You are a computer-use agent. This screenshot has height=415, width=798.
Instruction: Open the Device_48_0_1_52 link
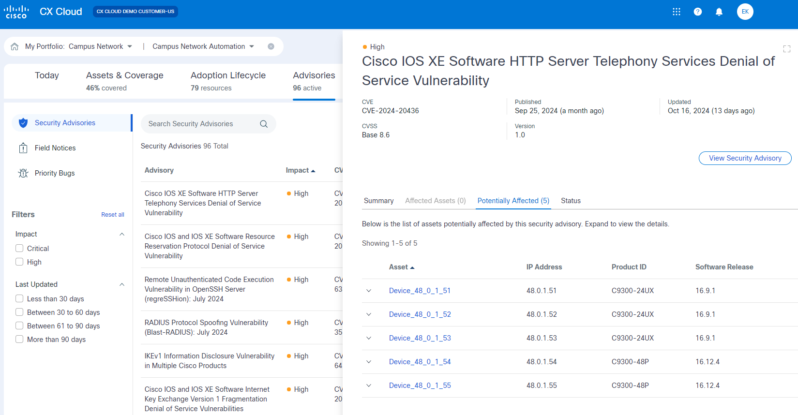point(420,314)
